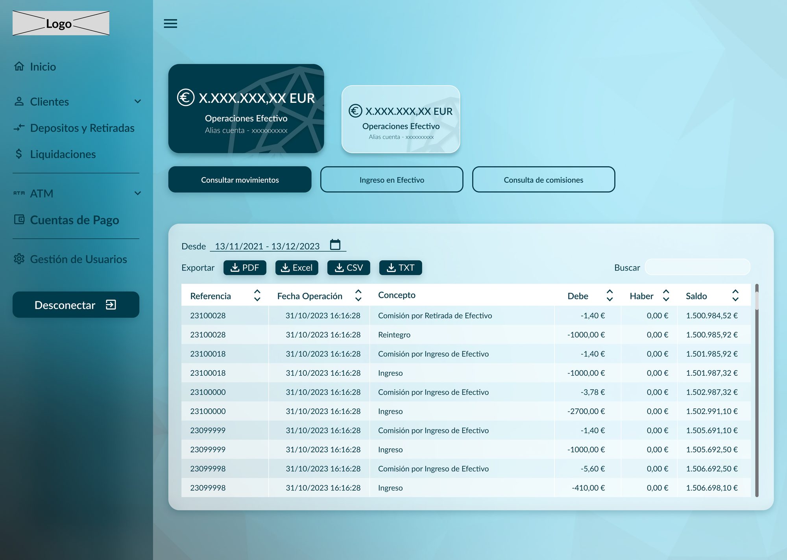This screenshot has height=560, width=787.
Task: Select the Consulta de comisiones tab button
Action: pyautogui.click(x=544, y=180)
